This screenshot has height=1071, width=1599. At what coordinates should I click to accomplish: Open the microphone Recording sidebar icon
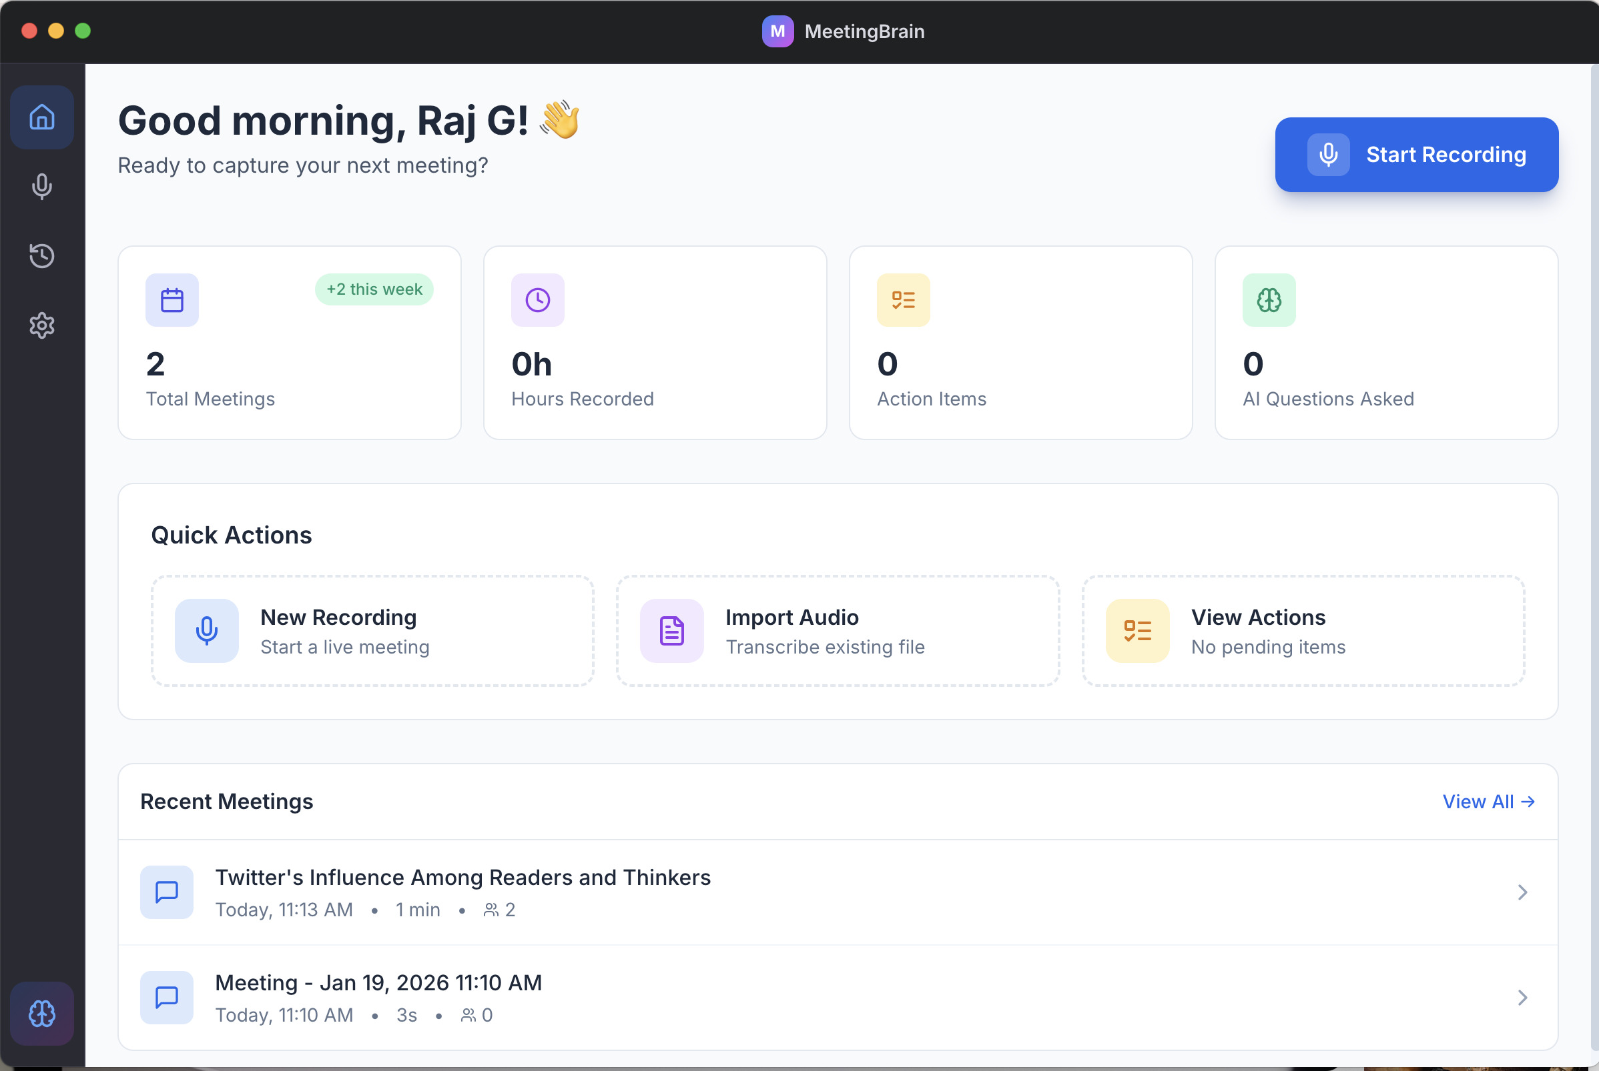[x=41, y=187]
